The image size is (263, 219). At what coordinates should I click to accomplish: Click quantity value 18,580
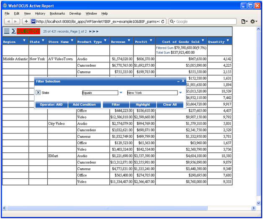click(227, 156)
